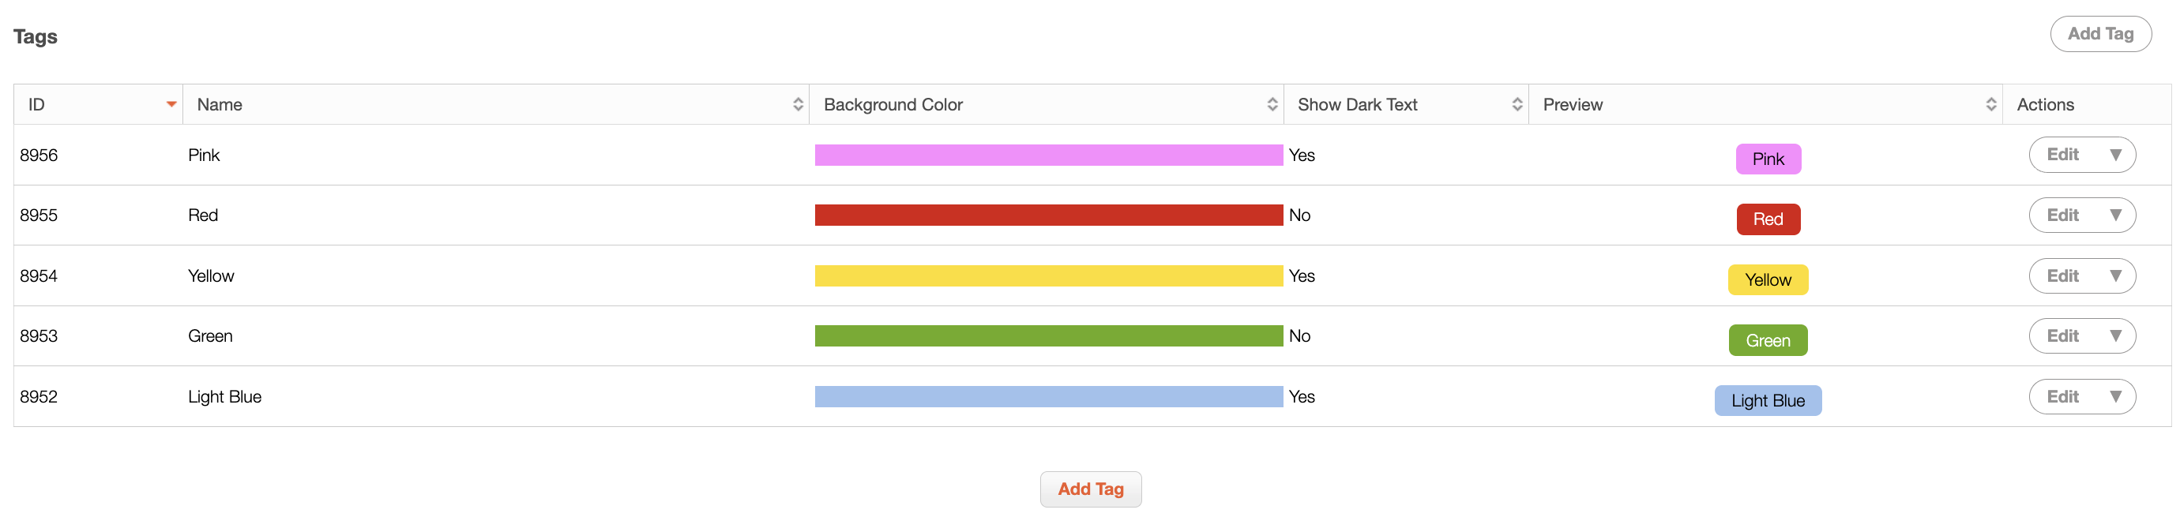The width and height of the screenshot is (2180, 532).
Task: Edit the Green tag
Action: tap(2063, 336)
